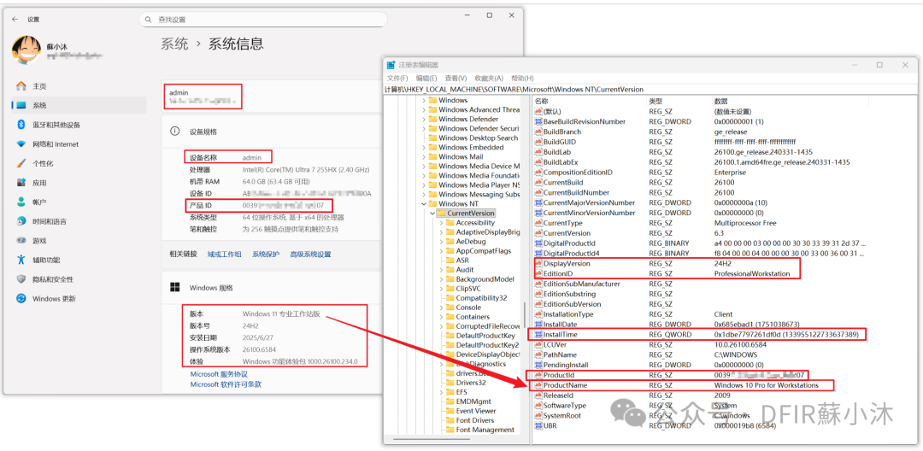
Task: Select the InstallDate DWORD value icon
Action: 538,324
